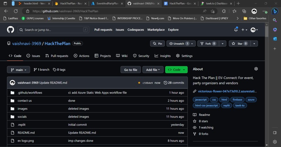Expand the Star lists dropdown arrow
The height and width of the screenshot is (147, 281).
(x=254, y=43)
